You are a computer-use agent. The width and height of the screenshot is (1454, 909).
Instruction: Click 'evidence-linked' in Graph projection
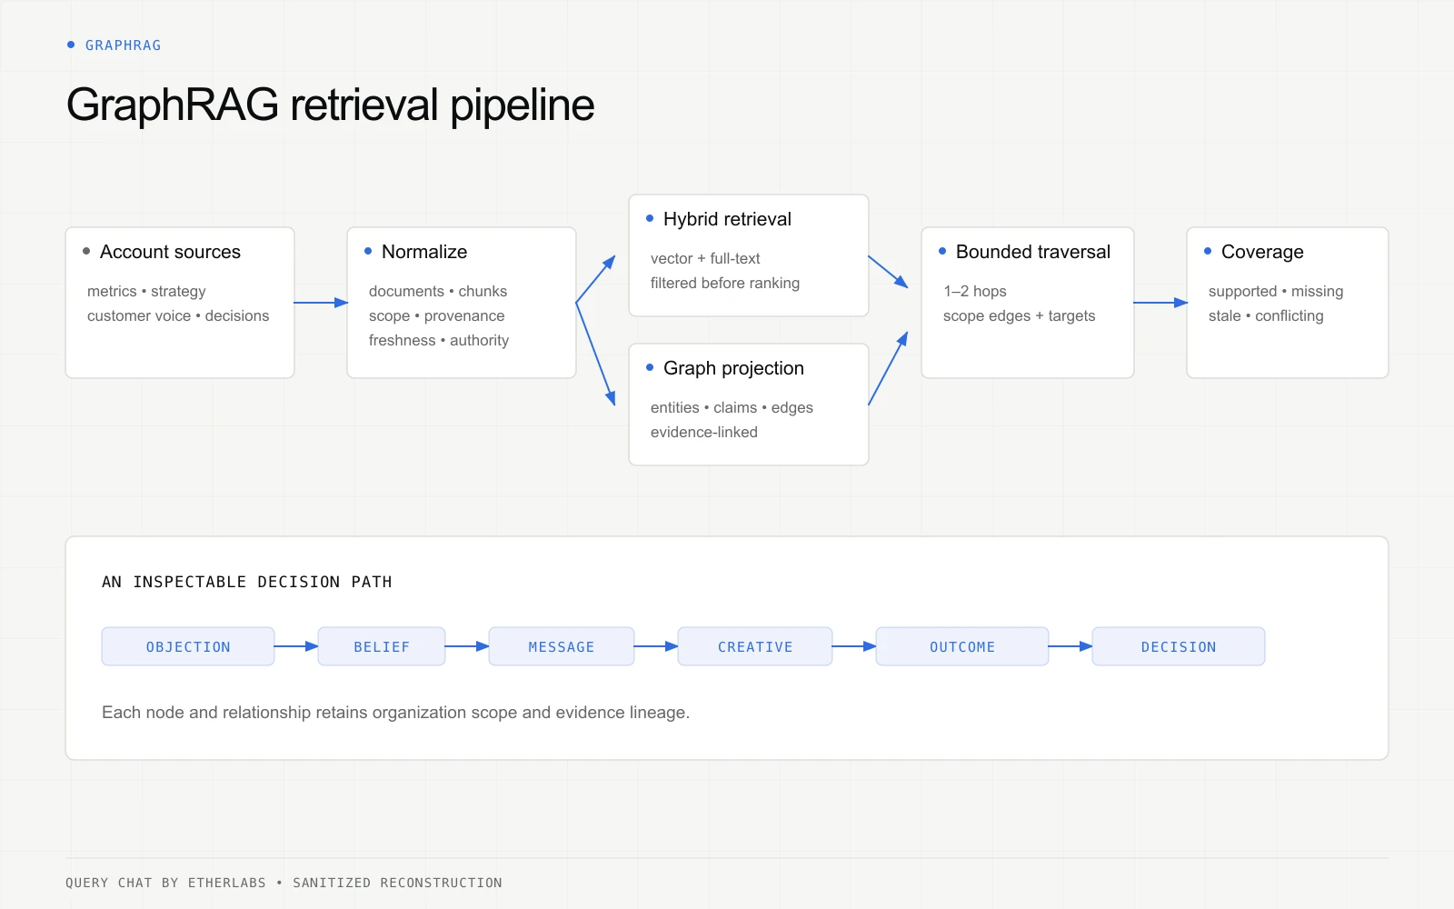[x=704, y=432]
